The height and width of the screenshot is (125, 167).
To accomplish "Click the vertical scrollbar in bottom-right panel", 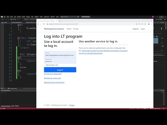I will [x=164, y=98].
